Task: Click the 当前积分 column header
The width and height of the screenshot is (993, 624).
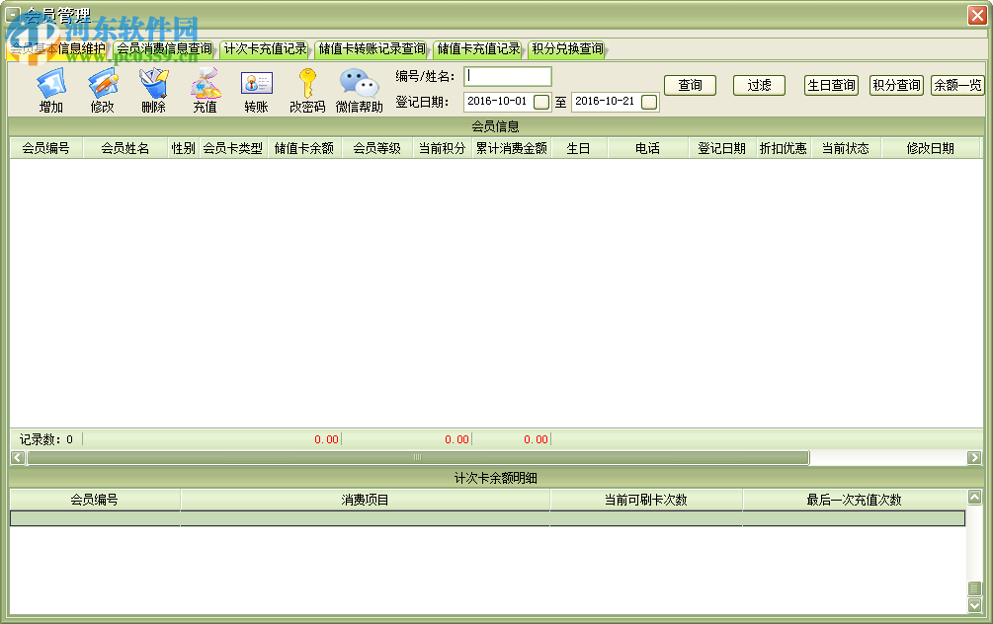Action: [x=442, y=148]
